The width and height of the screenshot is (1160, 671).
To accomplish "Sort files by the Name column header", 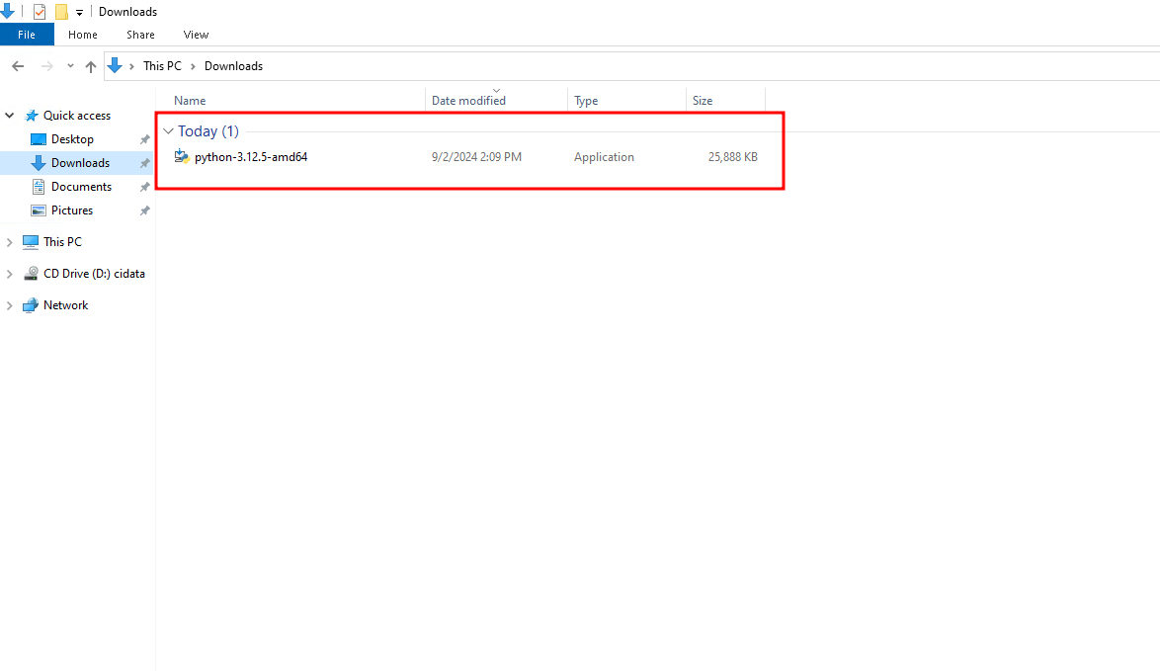I will click(189, 100).
